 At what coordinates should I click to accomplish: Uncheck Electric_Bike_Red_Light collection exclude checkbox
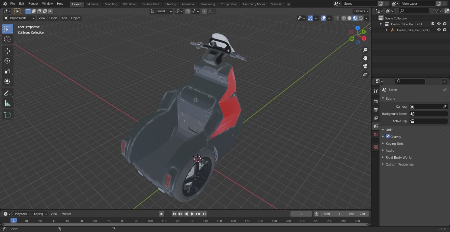tap(433, 24)
